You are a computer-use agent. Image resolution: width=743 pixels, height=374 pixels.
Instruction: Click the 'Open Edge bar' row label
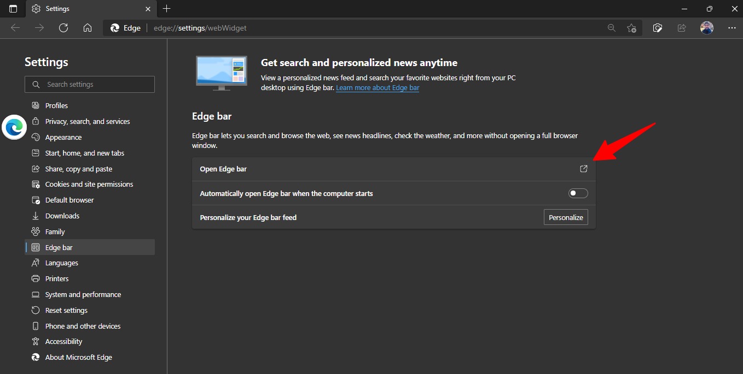[x=223, y=169]
